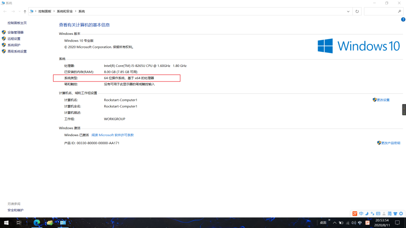Image resolution: width=406 pixels, height=228 pixels.
Task: Open the address bar history dropdown
Action: tap(348, 11)
